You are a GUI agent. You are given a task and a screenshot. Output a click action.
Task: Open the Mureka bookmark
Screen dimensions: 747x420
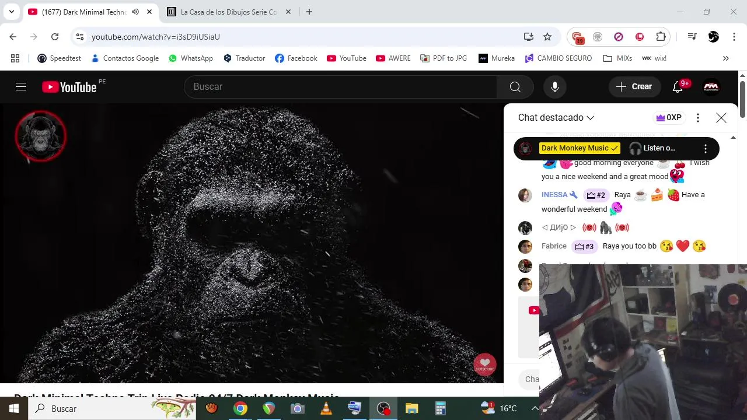pos(497,58)
